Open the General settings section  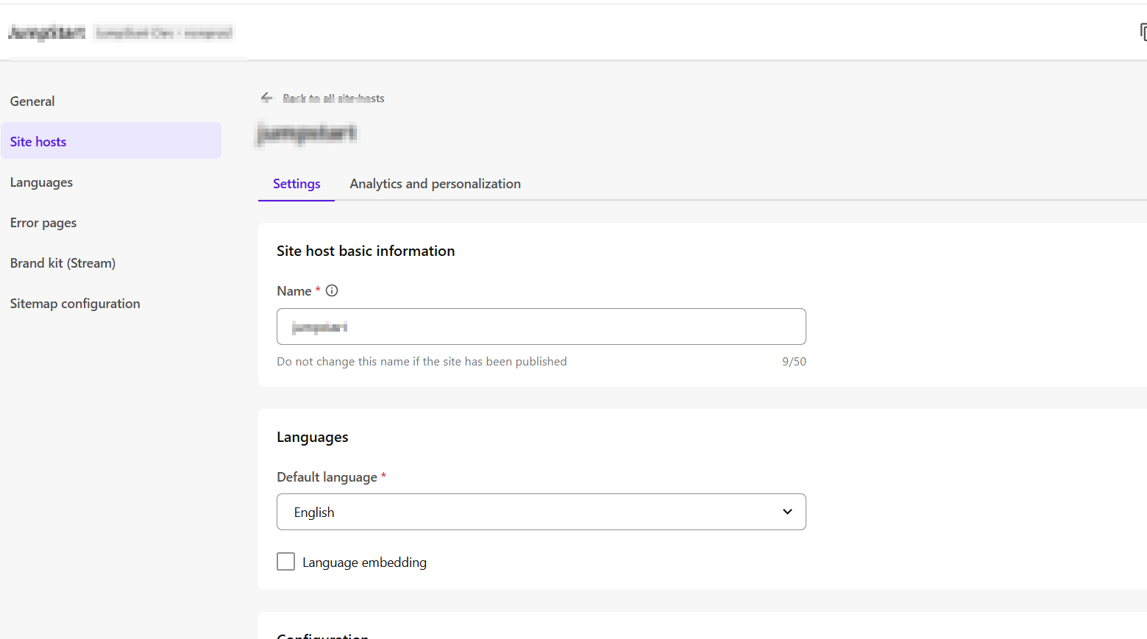tap(32, 101)
